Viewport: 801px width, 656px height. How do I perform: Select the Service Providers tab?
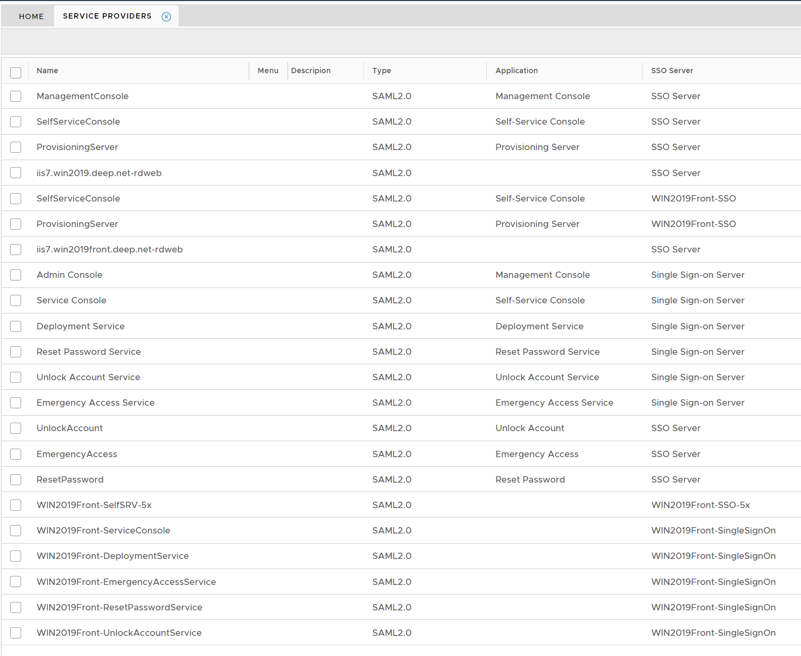click(x=107, y=16)
